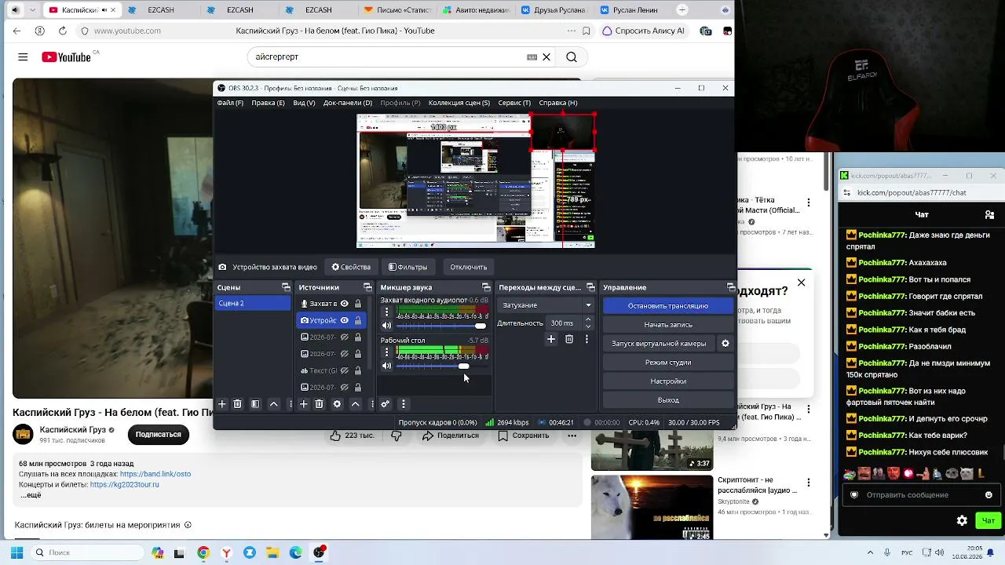
Task: Toggle visibility of the 'Захват в' source
Action: [x=344, y=304]
